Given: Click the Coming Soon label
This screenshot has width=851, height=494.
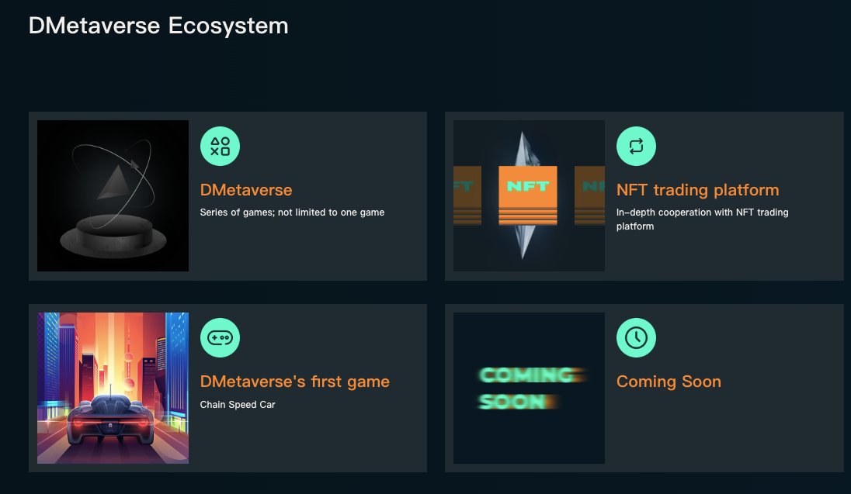Looking at the screenshot, I should pyautogui.click(x=669, y=381).
